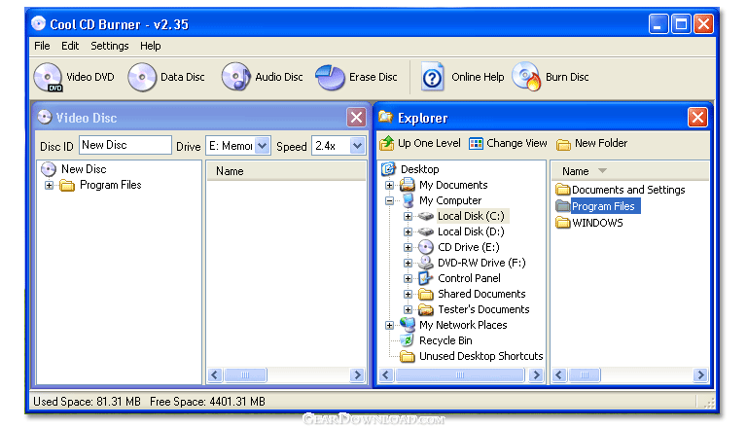Open the Settings menu
Image resolution: width=747 pixels, height=427 pixels.
(110, 46)
